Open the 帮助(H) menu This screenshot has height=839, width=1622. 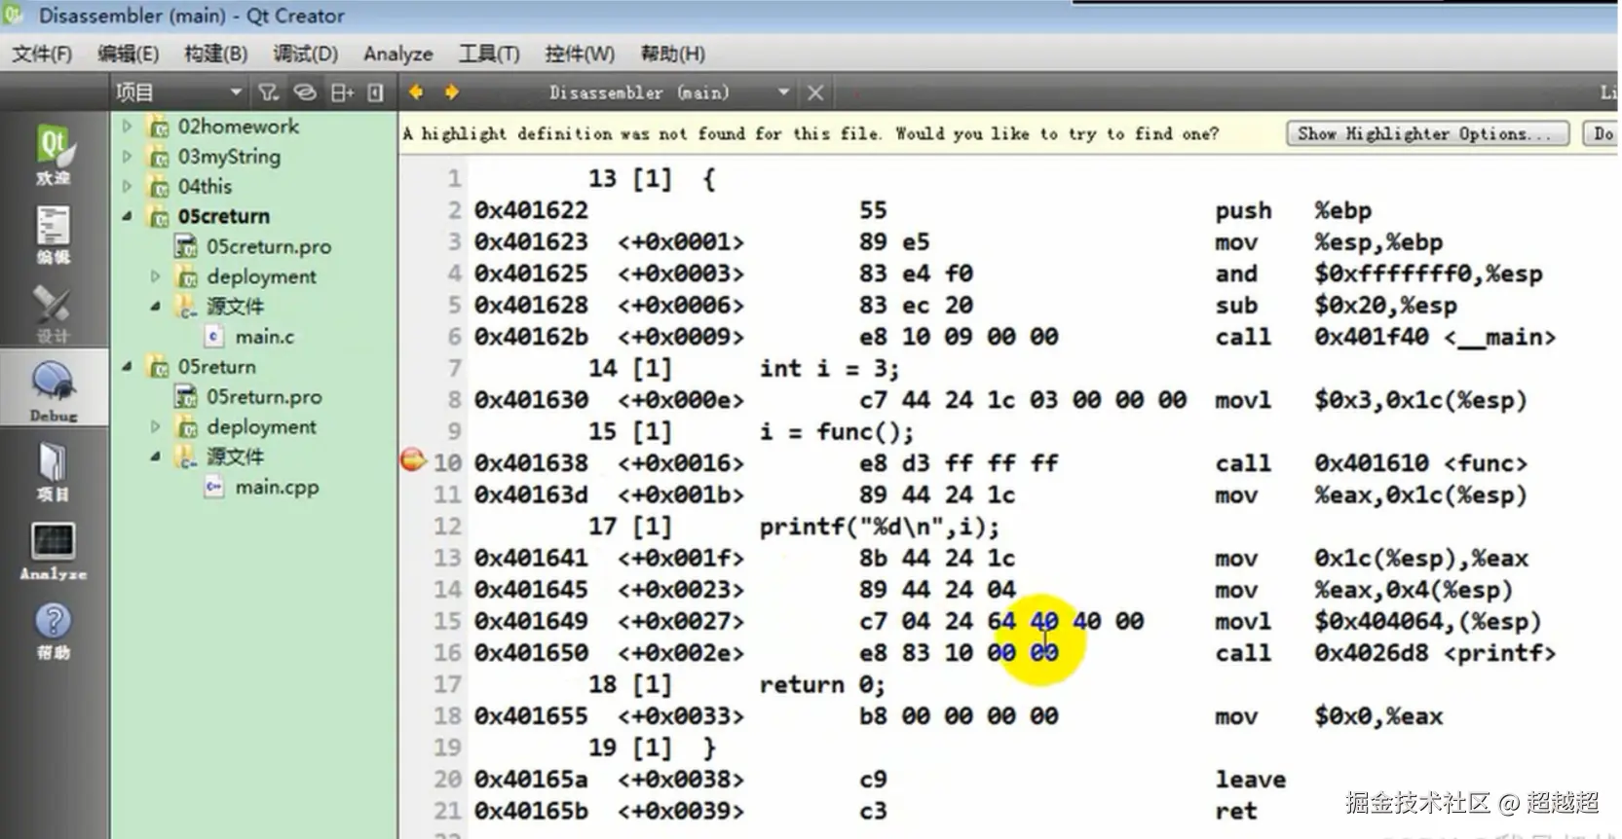[x=672, y=54]
